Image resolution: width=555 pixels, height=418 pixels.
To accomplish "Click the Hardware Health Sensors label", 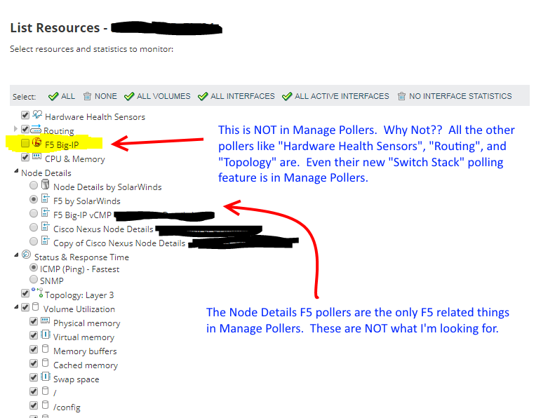I will 95,117.
